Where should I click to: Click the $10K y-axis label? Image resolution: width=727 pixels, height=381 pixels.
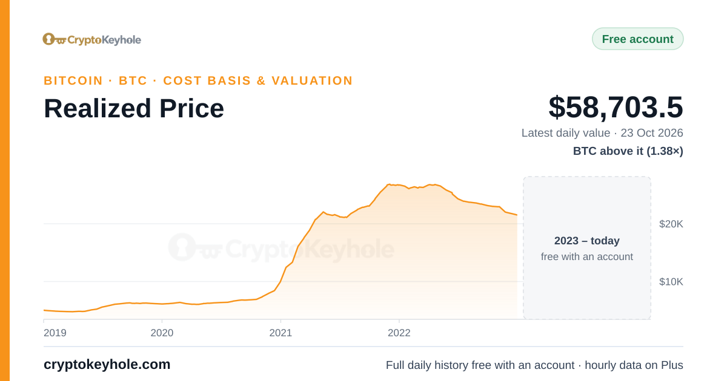point(671,282)
